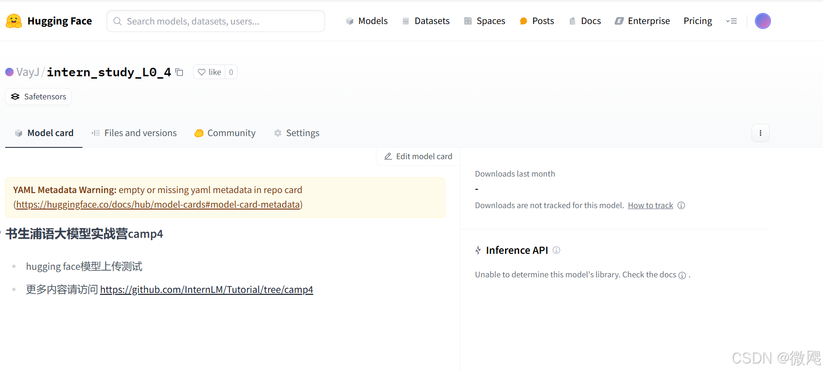Click the info icon beside Inference API
This screenshot has height=372, width=823.
(x=556, y=250)
